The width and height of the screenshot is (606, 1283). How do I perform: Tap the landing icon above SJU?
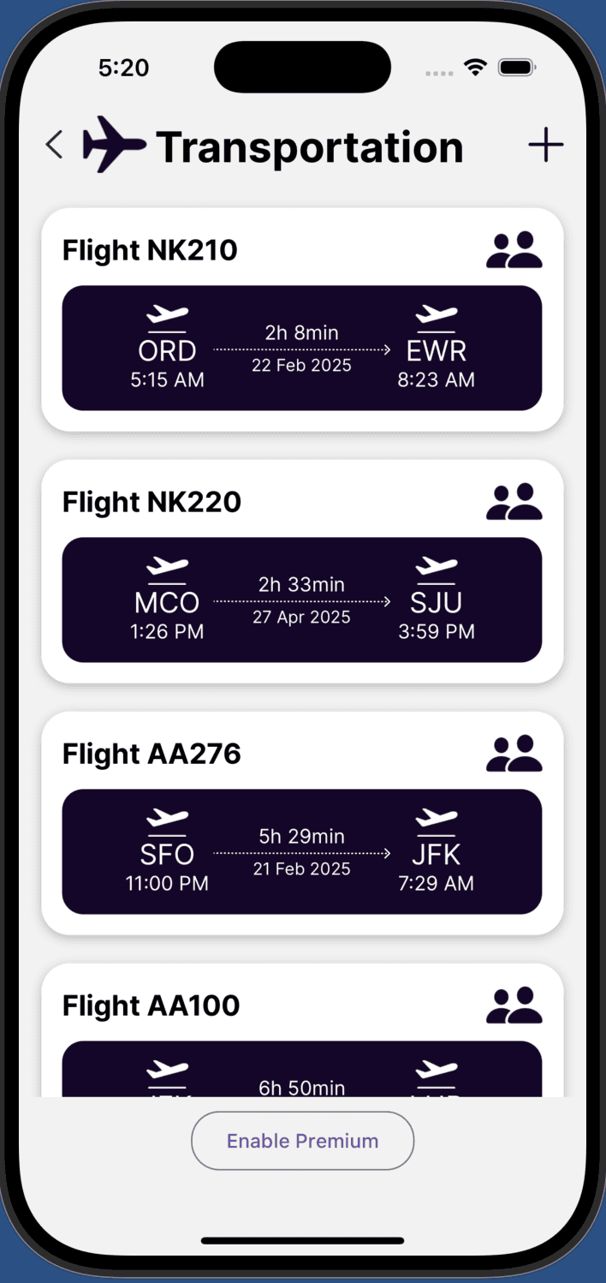[437, 567]
